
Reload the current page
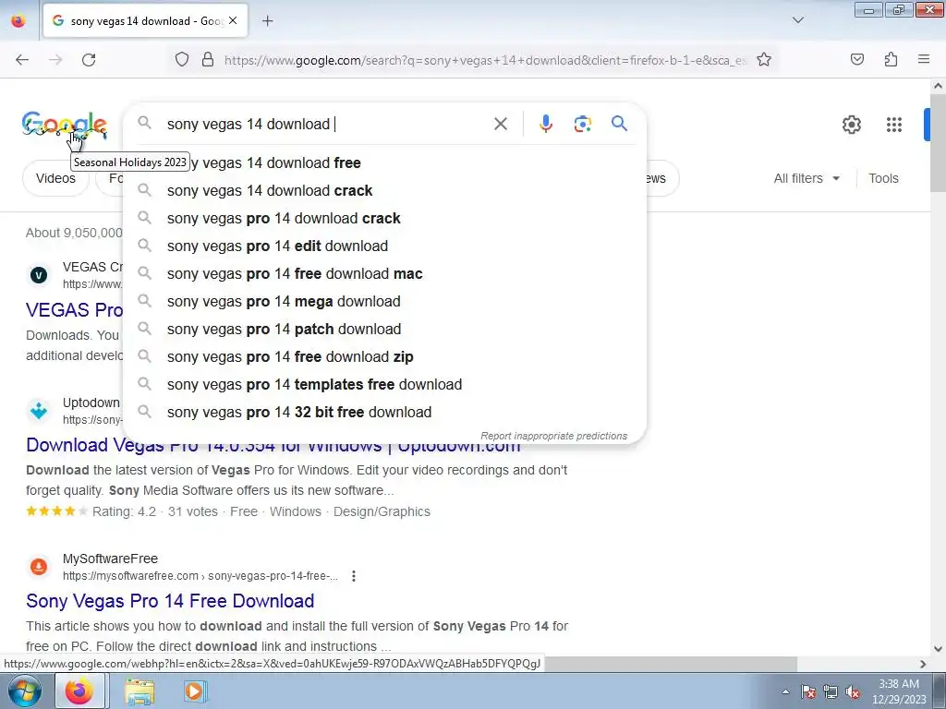tap(89, 60)
